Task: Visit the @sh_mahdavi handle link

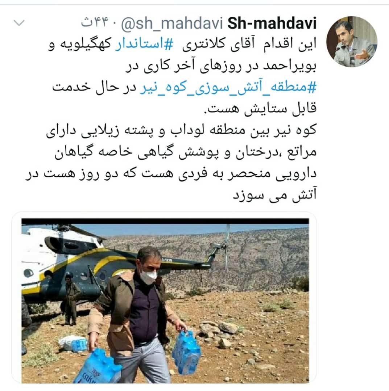Action: click(172, 24)
